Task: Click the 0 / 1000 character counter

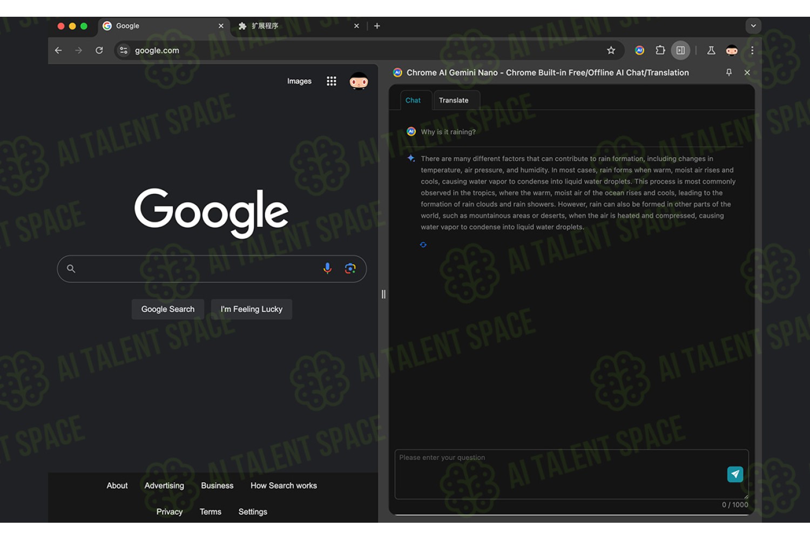Action: [x=735, y=505]
